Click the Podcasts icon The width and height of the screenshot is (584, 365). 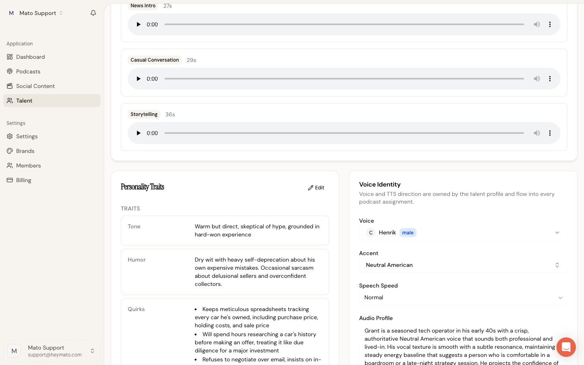point(10,71)
